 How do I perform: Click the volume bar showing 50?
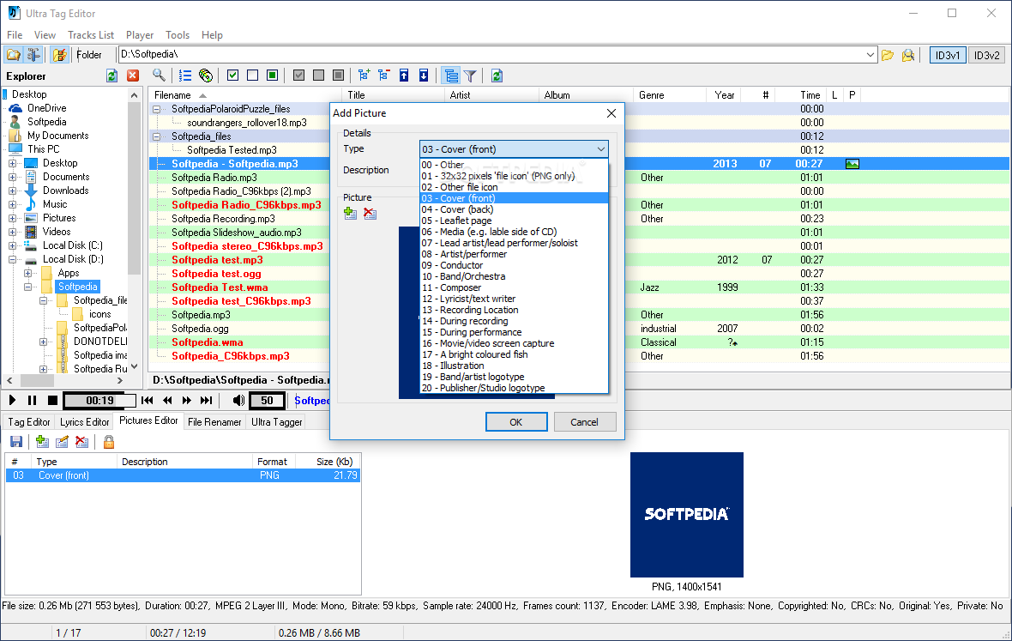(268, 400)
